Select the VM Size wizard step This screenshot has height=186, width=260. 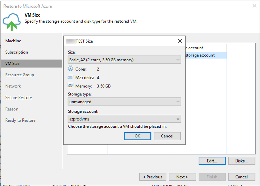click(31, 63)
